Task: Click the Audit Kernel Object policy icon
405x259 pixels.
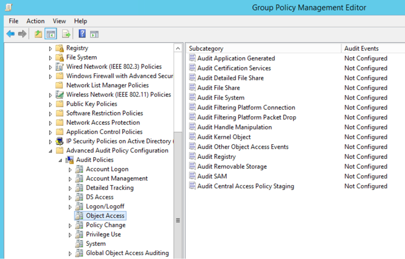Action: point(192,137)
